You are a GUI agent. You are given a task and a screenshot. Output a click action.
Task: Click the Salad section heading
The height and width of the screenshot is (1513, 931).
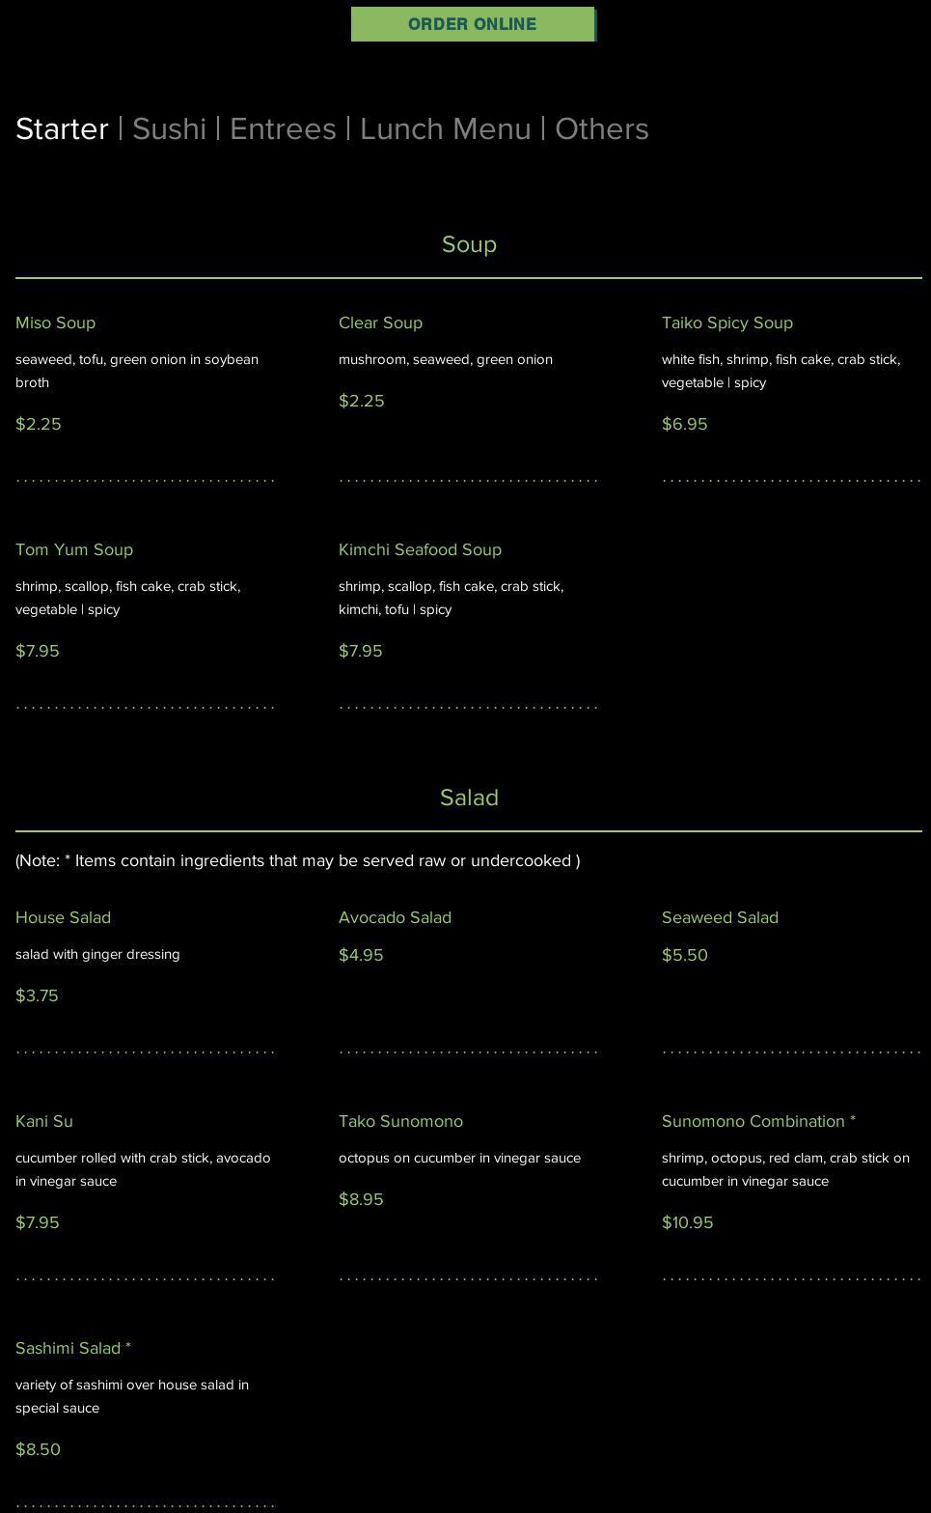(469, 799)
